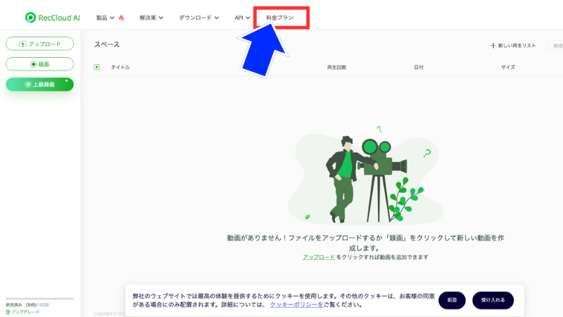Click the アップグレード link at bottom left
This screenshot has height=317, width=563.
coord(23,311)
